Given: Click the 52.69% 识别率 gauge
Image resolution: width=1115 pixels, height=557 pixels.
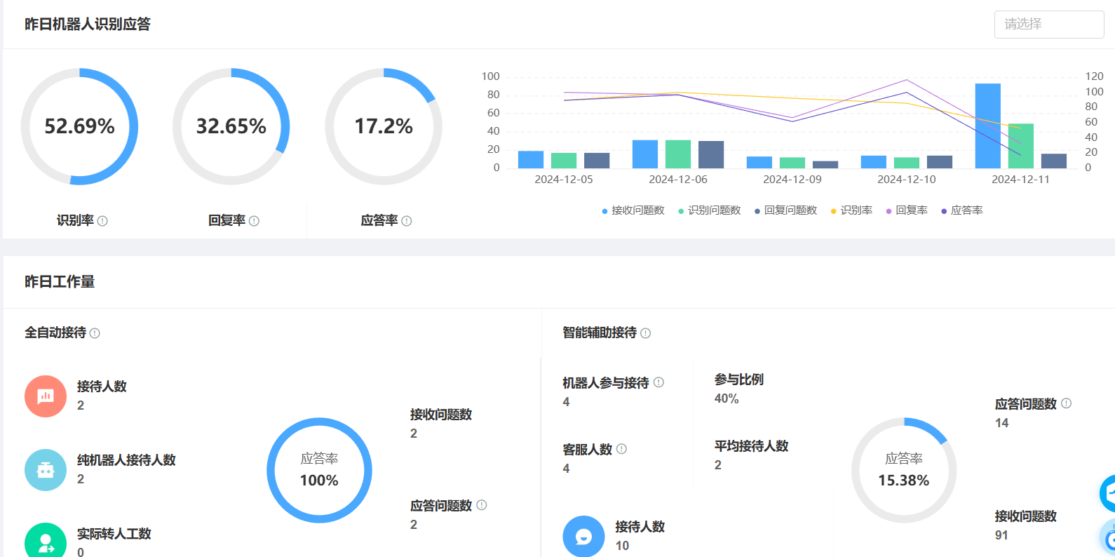Looking at the screenshot, I should coord(79,126).
